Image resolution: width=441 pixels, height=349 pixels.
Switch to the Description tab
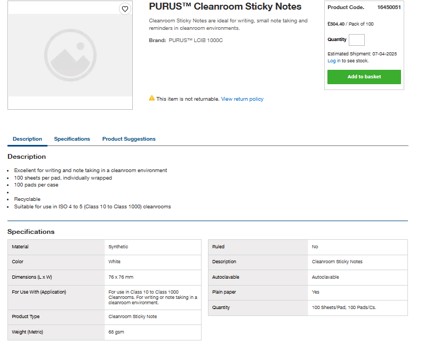[x=27, y=139]
